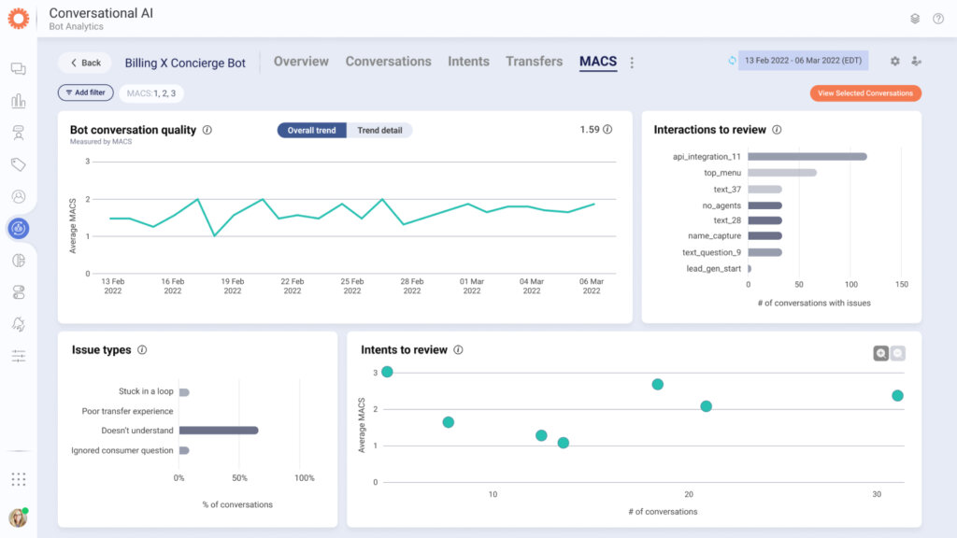Select the Overall trend toggle
Screen dimensions: 957x538
coord(311,131)
